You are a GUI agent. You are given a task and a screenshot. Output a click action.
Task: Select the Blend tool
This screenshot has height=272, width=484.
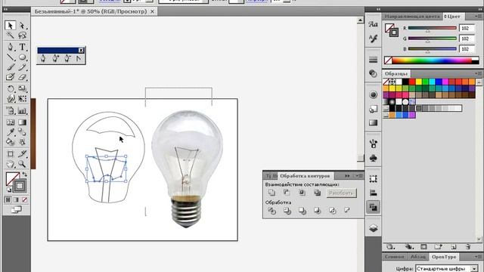[x=22, y=132]
